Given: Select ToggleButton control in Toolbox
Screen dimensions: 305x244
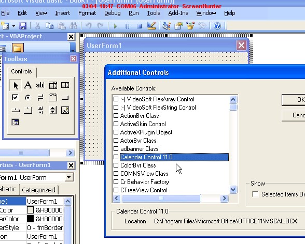Looking at the screenshot, I should pyautogui.click(x=40, y=98).
